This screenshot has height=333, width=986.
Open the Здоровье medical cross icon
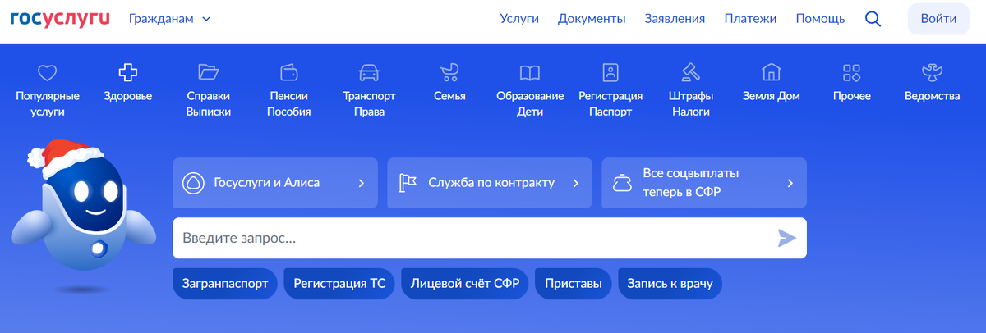(x=127, y=73)
